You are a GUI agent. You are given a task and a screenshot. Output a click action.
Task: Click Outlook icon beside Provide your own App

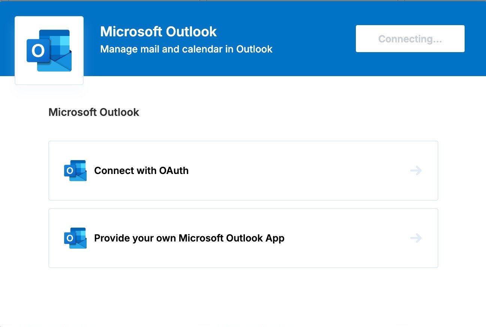75,238
